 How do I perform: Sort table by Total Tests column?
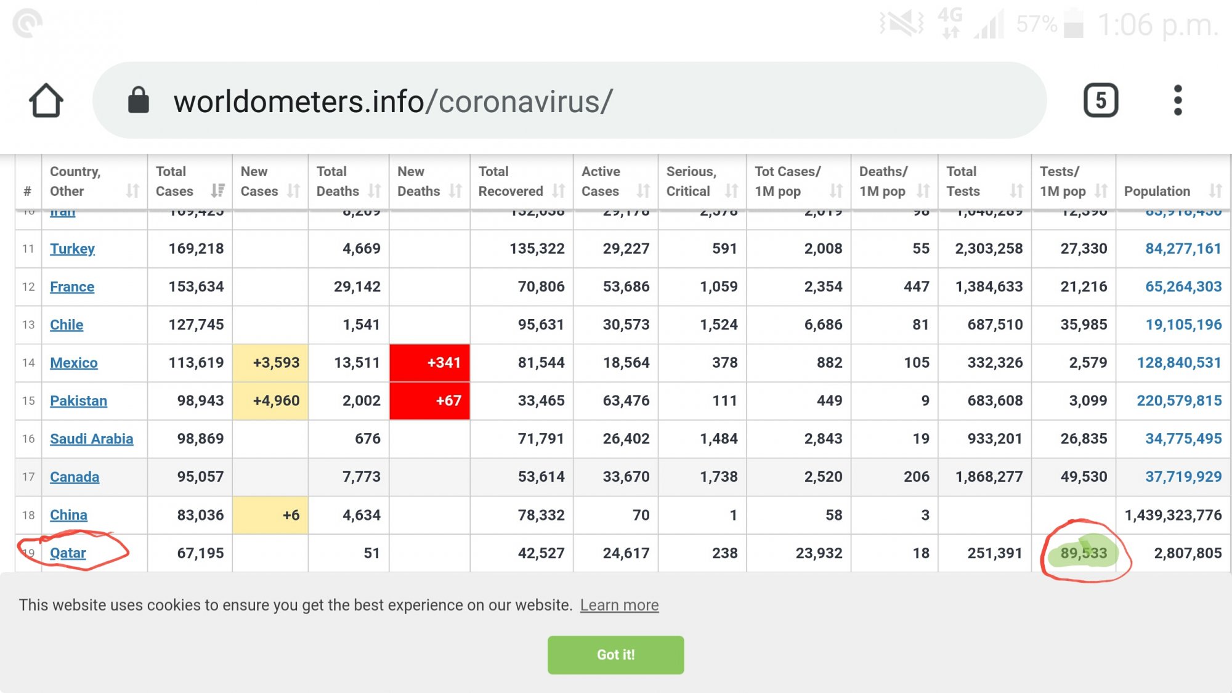(x=985, y=182)
